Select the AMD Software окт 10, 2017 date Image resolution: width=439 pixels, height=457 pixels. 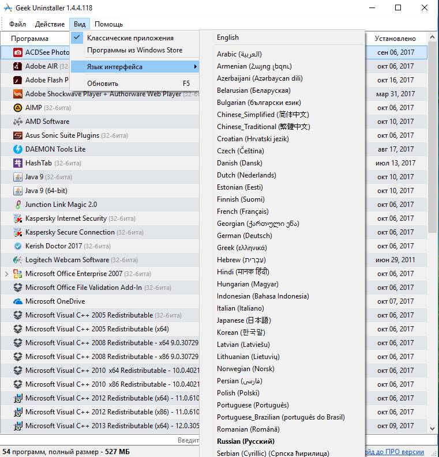(x=395, y=122)
